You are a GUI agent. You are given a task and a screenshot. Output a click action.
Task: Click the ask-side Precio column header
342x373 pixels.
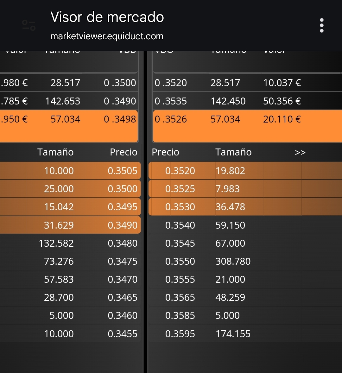click(x=165, y=152)
